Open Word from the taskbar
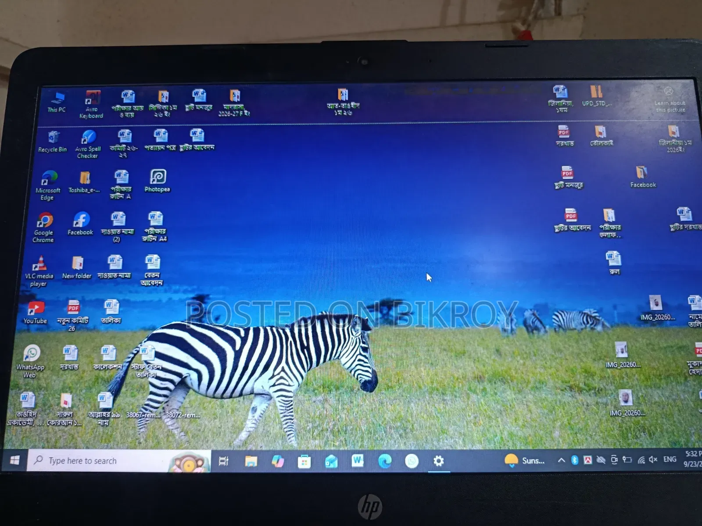The image size is (702, 526). tap(358, 460)
